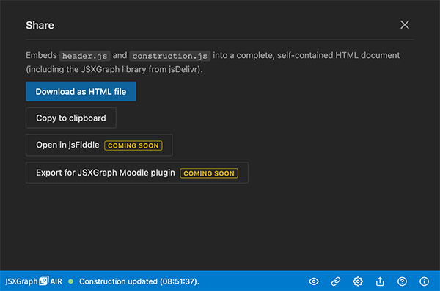The image size is (440, 291).
Task: Click the construction.js code label
Action: 170,56
